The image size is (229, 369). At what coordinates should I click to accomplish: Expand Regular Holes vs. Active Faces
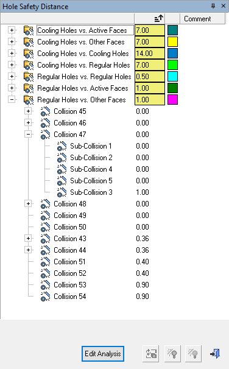(x=12, y=88)
